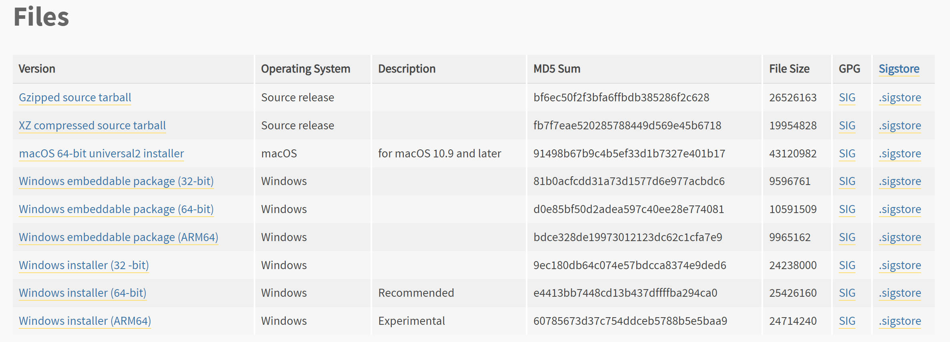The width and height of the screenshot is (950, 342).
Task: Click file size value 9596761
Action: coord(790,181)
